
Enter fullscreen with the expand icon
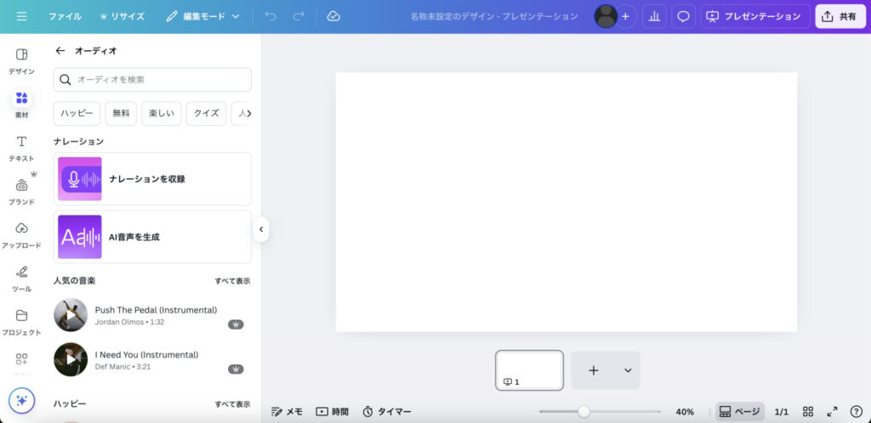coord(832,411)
